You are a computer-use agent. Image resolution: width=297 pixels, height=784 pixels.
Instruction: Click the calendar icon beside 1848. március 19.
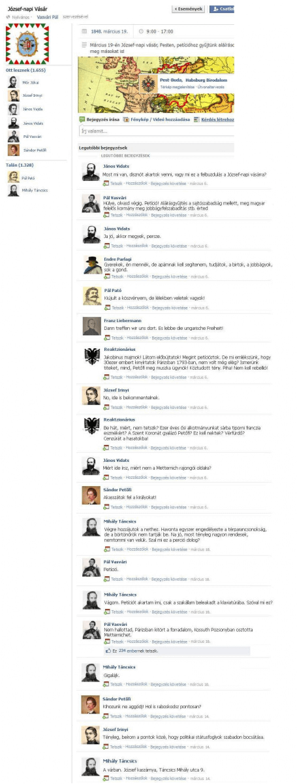click(x=84, y=31)
